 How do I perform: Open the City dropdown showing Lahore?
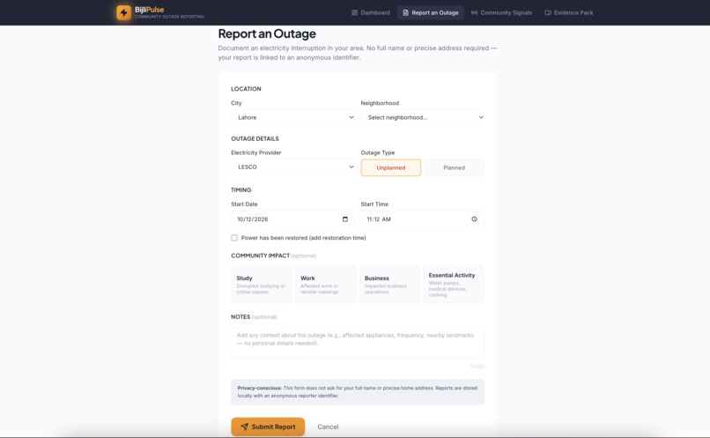[292, 117]
